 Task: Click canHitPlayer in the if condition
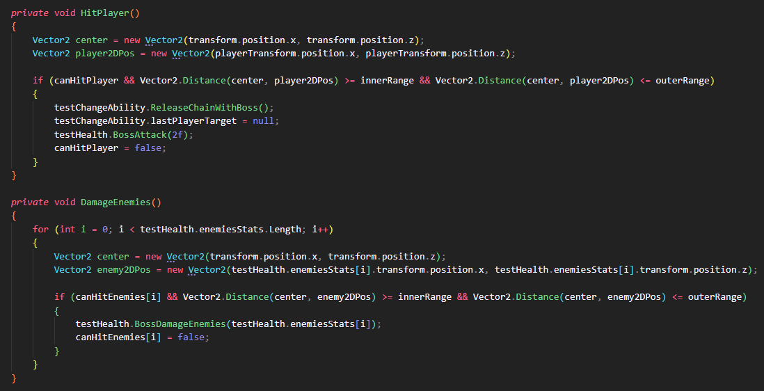coord(86,80)
